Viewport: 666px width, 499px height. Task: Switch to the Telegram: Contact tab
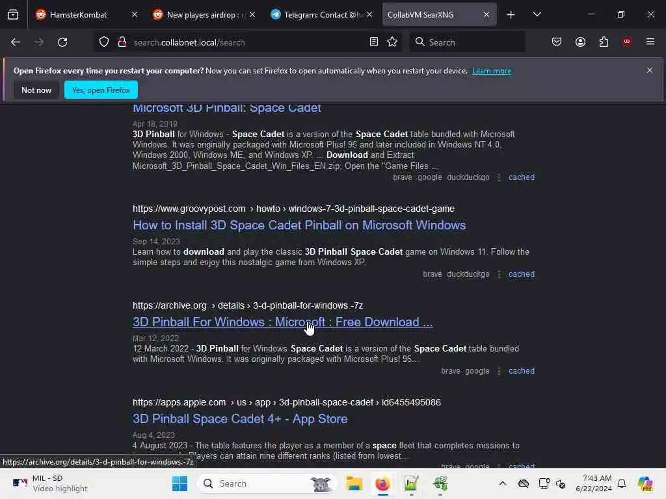point(321,15)
